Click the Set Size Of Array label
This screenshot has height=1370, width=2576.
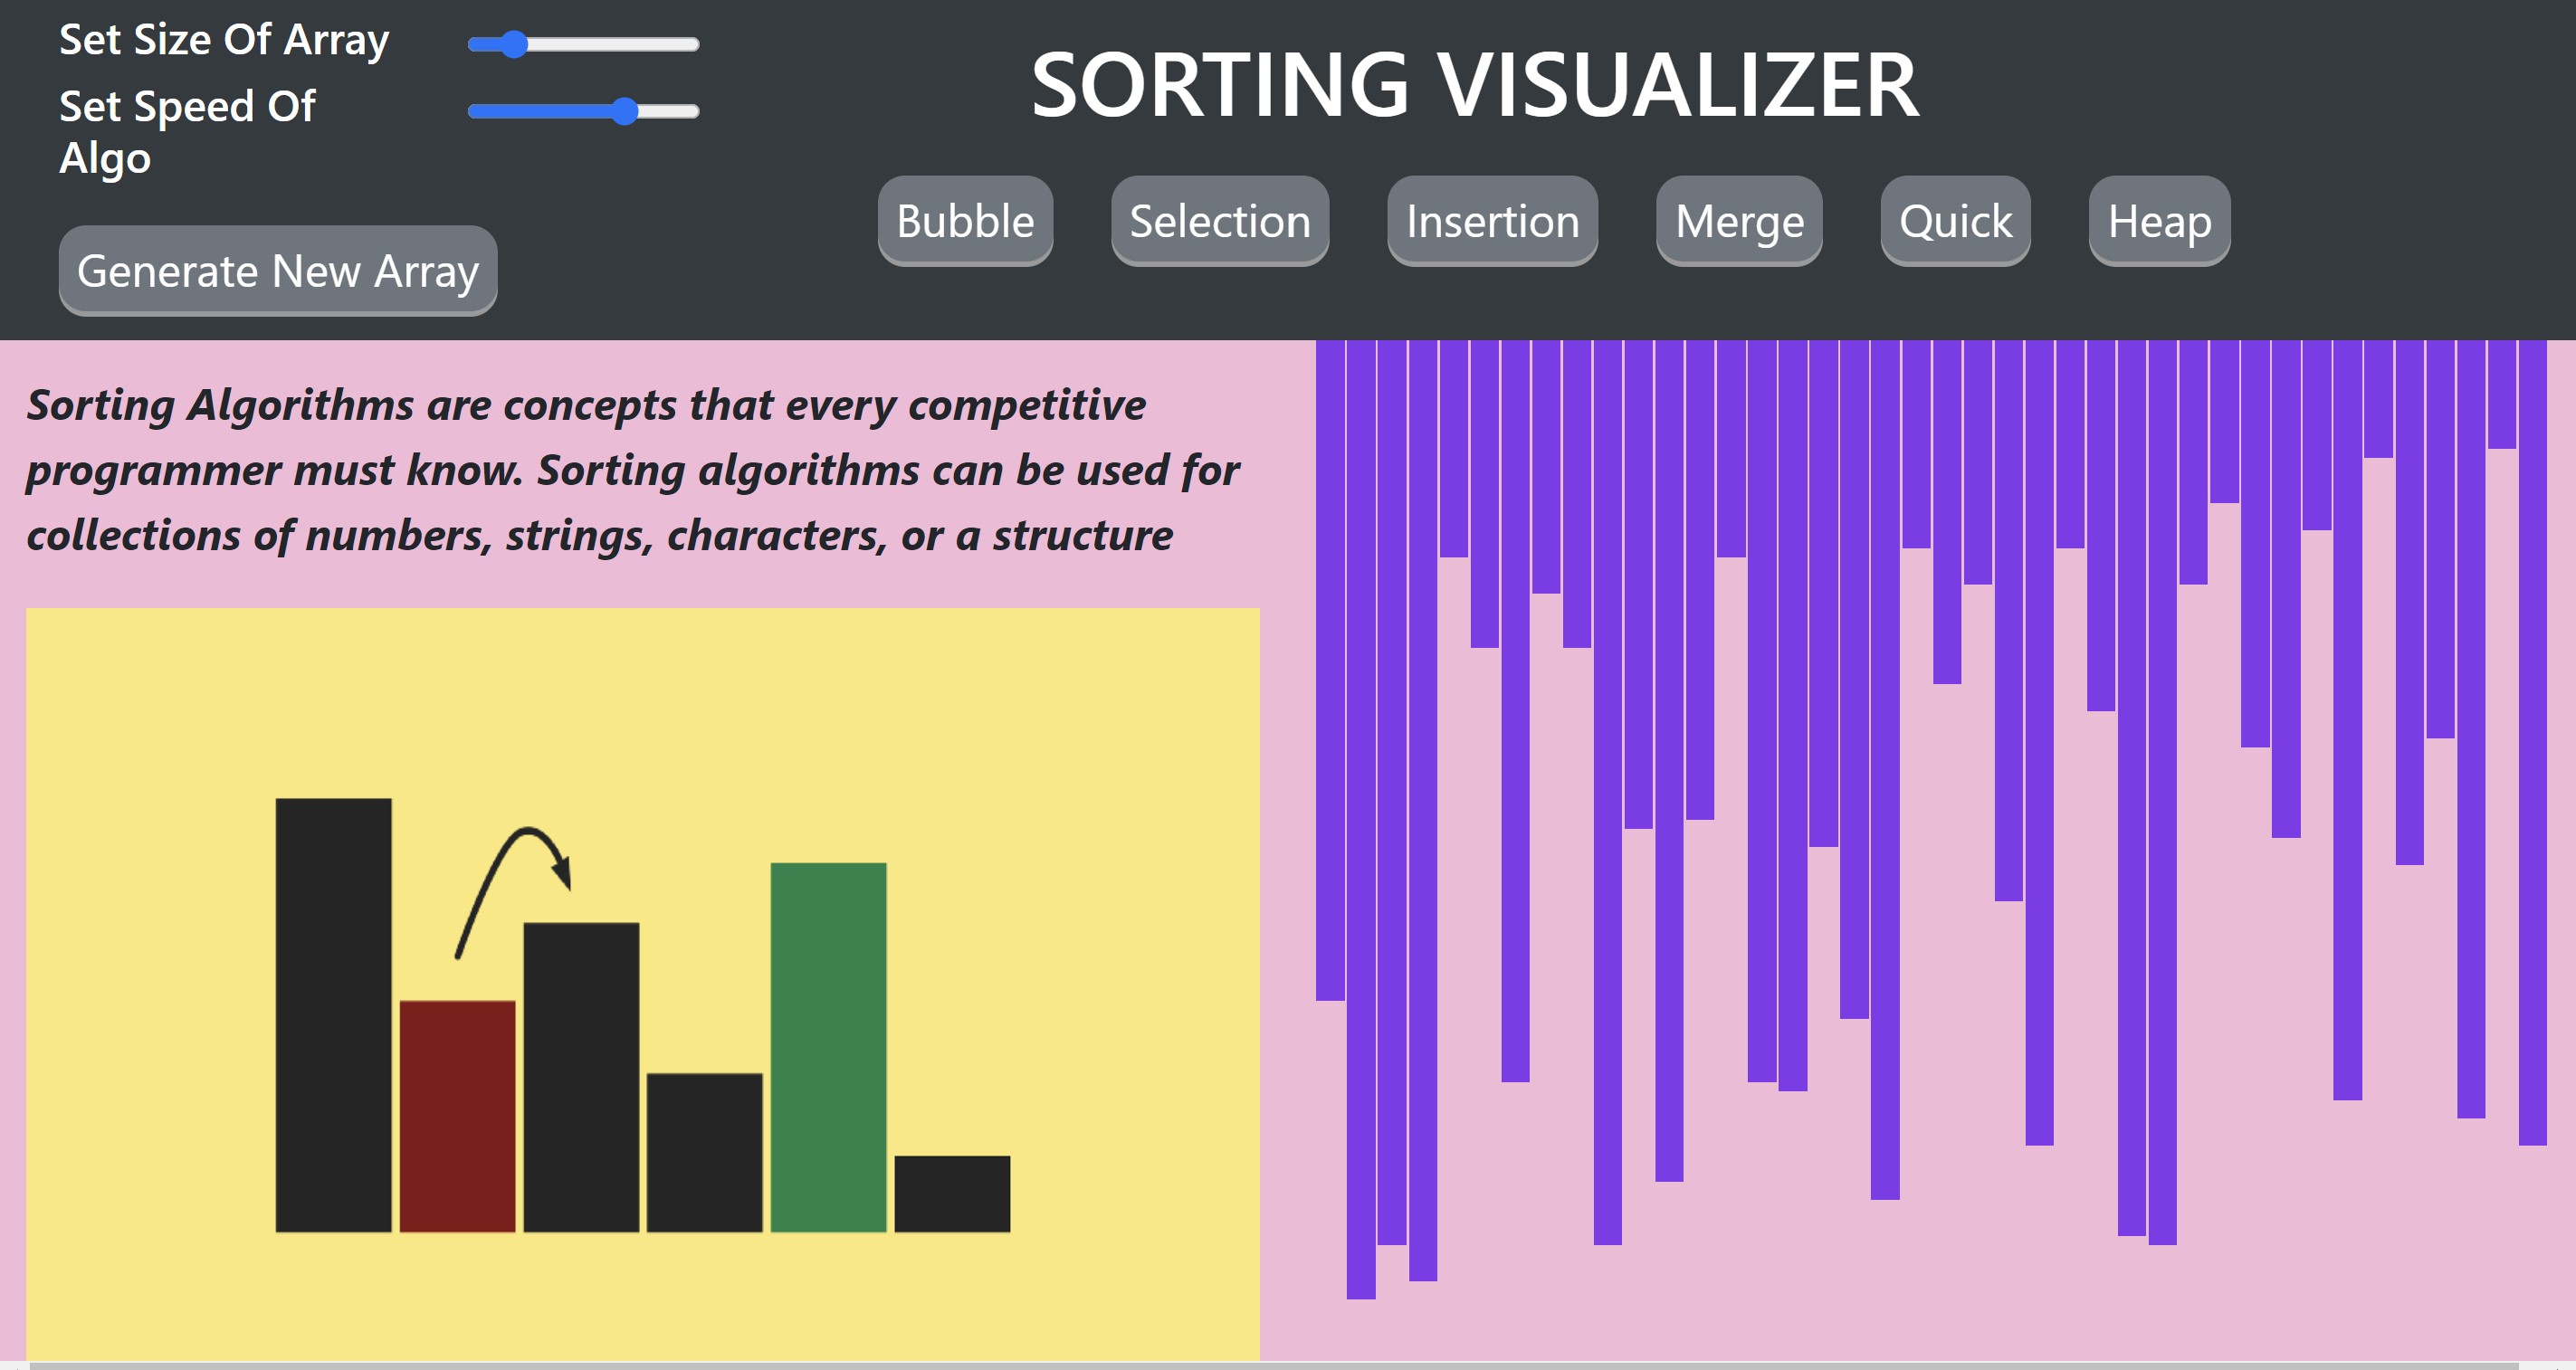coord(224,40)
